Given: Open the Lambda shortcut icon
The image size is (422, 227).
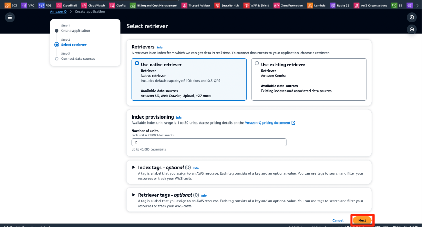Looking at the screenshot, I should pyautogui.click(x=310, y=6).
